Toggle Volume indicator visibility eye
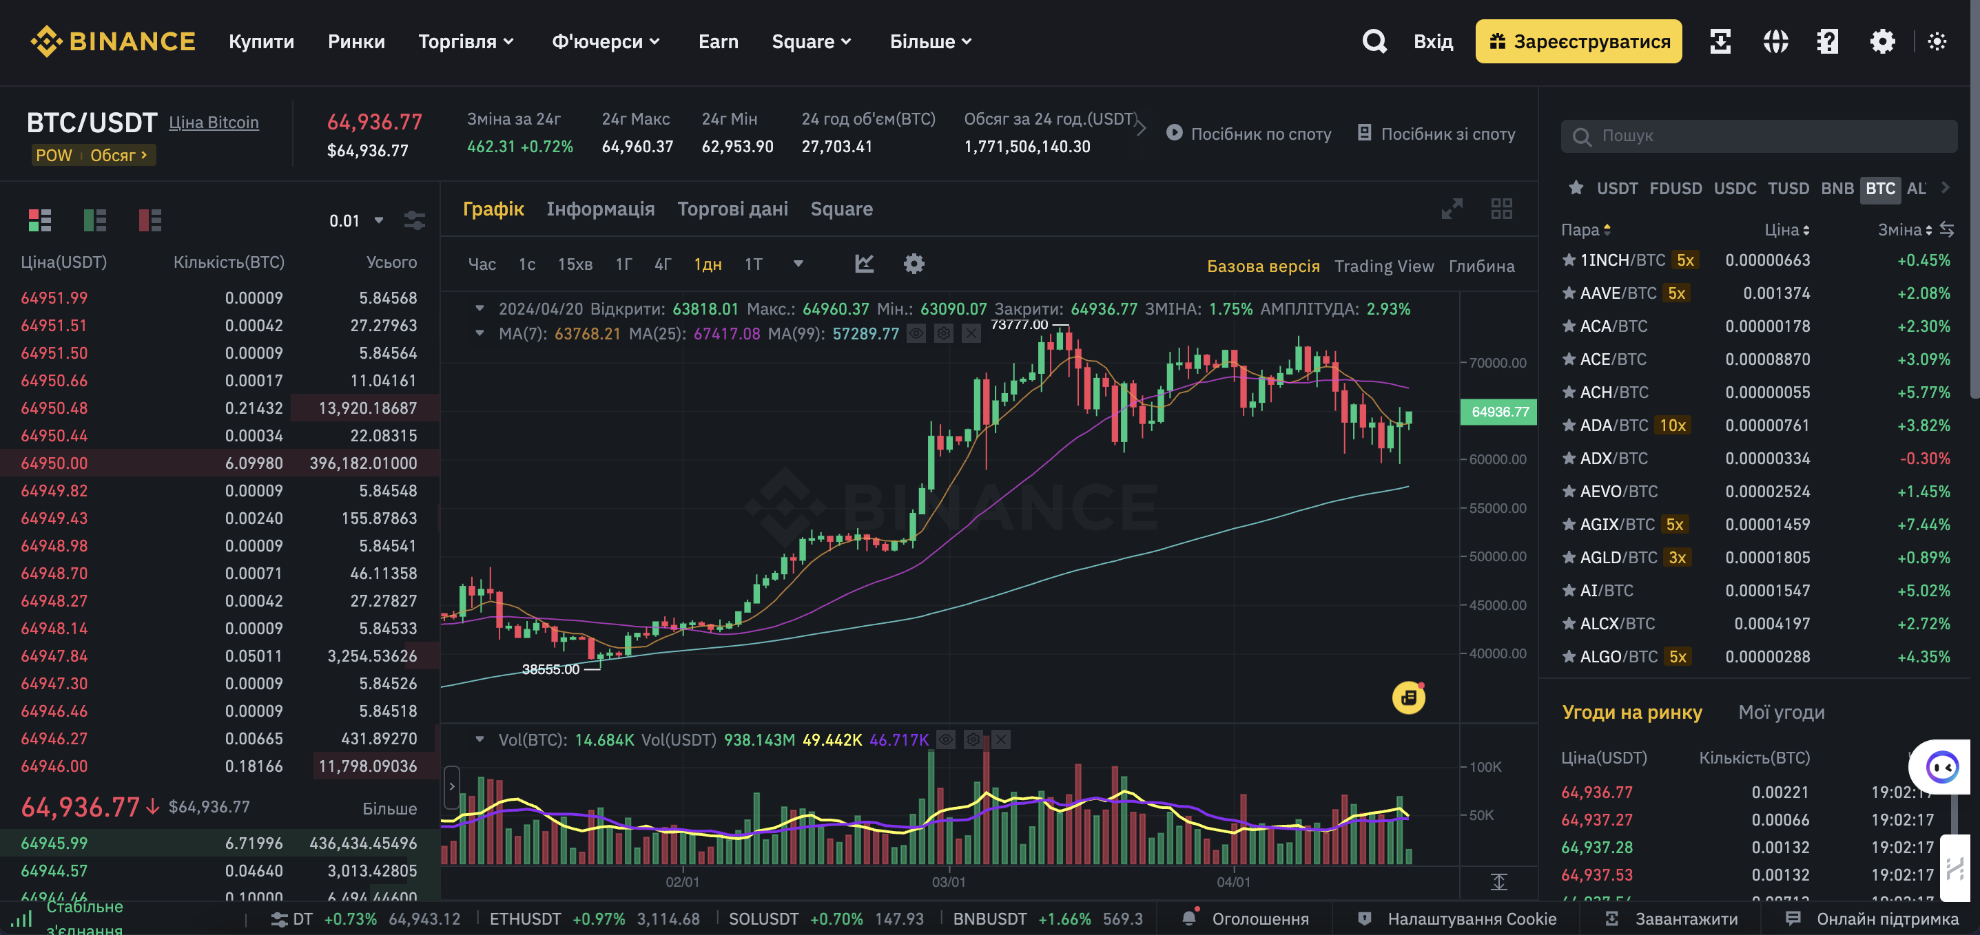 [945, 739]
